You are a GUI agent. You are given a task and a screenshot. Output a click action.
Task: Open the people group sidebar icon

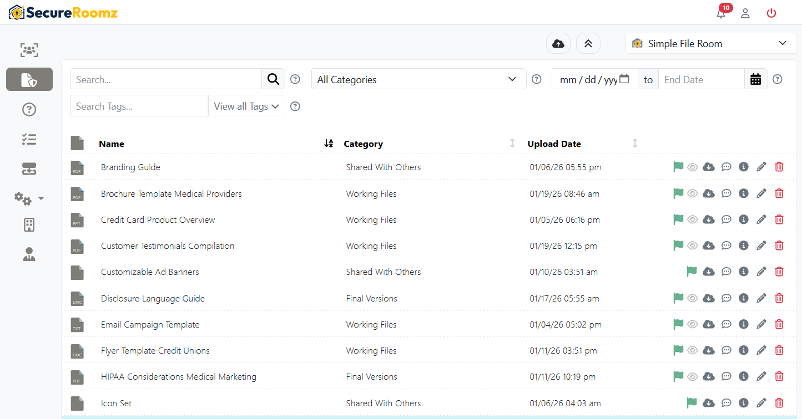click(29, 50)
